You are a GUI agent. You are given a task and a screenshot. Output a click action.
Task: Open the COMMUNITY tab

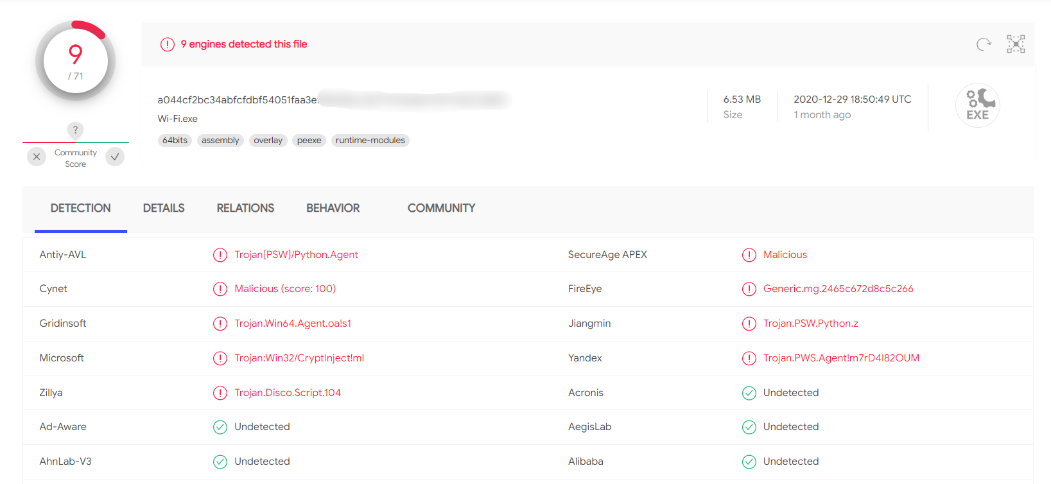click(x=442, y=208)
